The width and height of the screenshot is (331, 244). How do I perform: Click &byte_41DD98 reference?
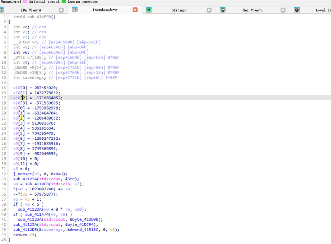point(84,219)
